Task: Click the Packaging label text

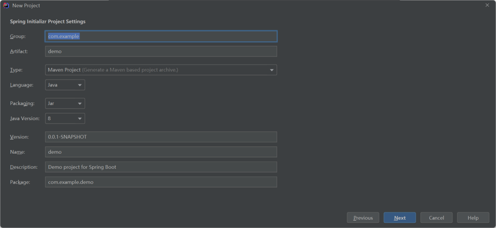Action: point(22,103)
